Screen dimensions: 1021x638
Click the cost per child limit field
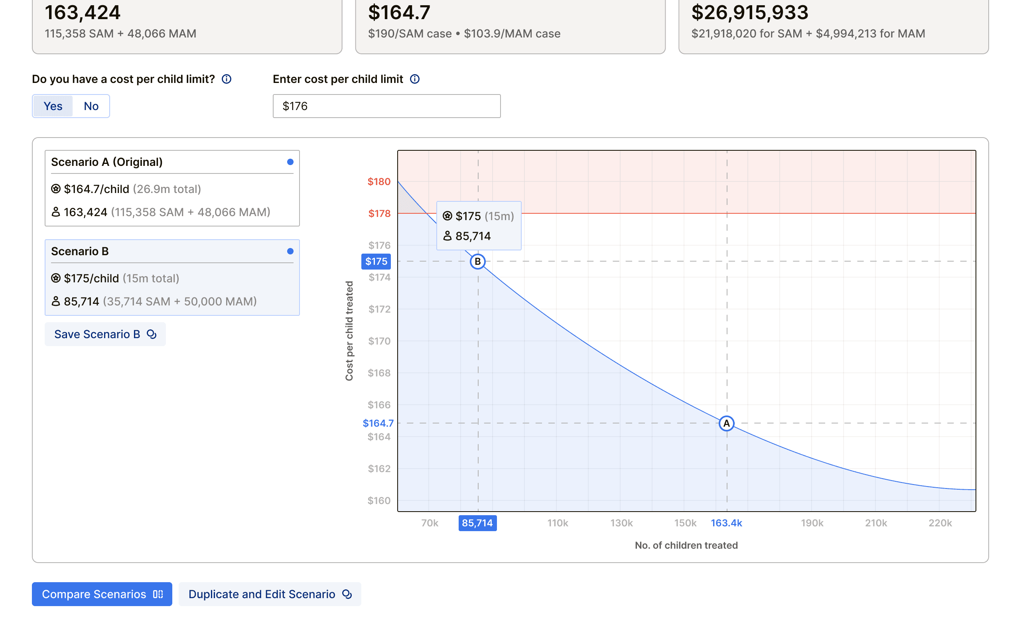[386, 106]
